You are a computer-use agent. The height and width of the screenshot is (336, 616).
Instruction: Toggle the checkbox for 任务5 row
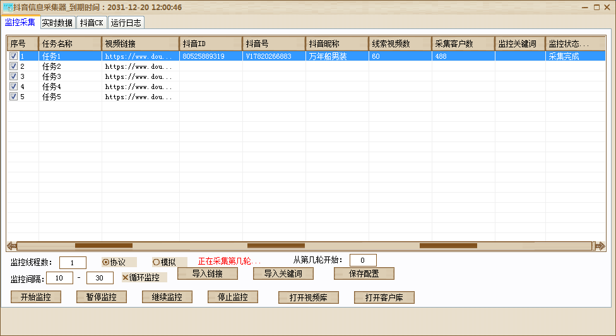pyautogui.click(x=14, y=97)
